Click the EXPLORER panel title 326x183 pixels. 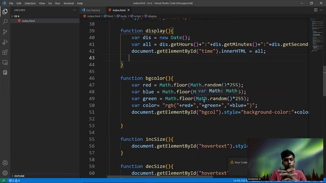(x=20, y=10)
